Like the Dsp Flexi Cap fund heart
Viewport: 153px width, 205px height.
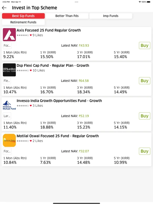click(31, 70)
